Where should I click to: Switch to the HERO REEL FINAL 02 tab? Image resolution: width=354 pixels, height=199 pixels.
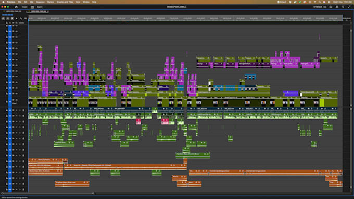(14, 11)
